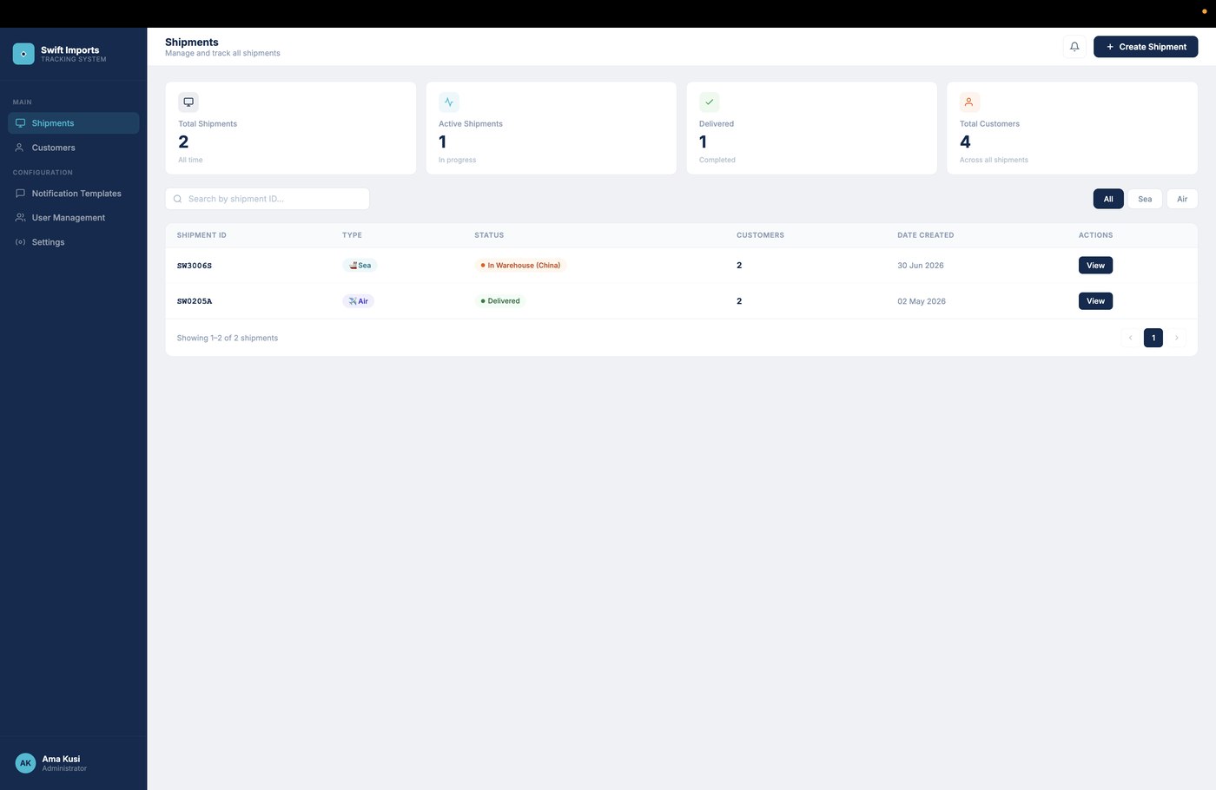Select page 1 in pagination

coord(1153,338)
